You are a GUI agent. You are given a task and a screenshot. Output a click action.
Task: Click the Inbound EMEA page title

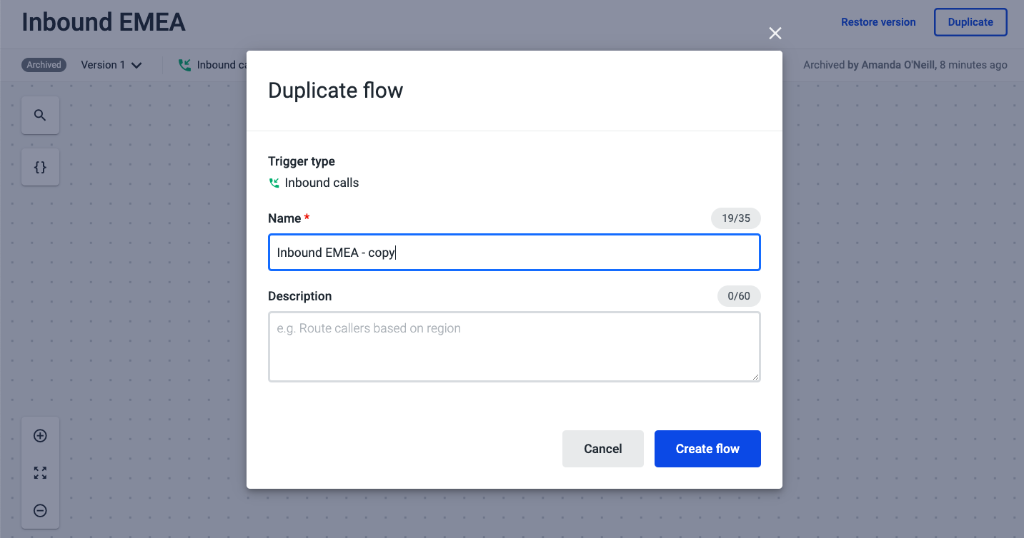point(104,22)
